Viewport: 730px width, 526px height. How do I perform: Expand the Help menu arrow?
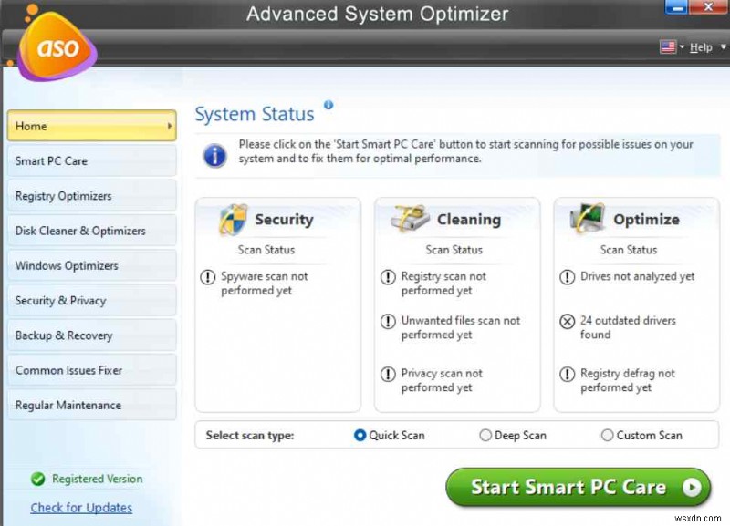[723, 46]
